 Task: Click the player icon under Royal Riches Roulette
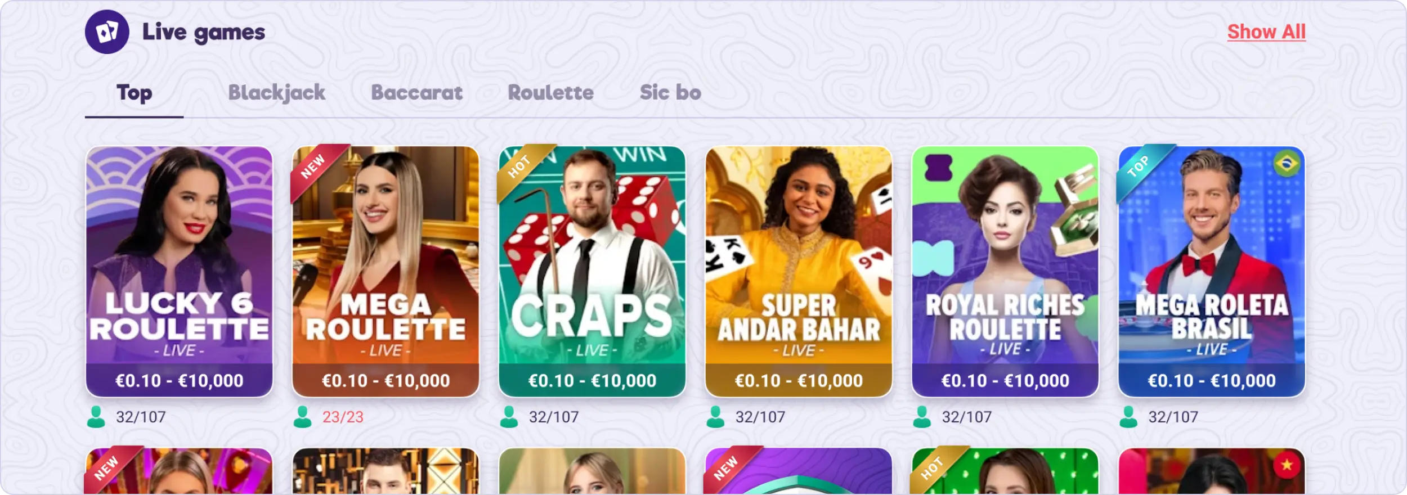coord(922,417)
